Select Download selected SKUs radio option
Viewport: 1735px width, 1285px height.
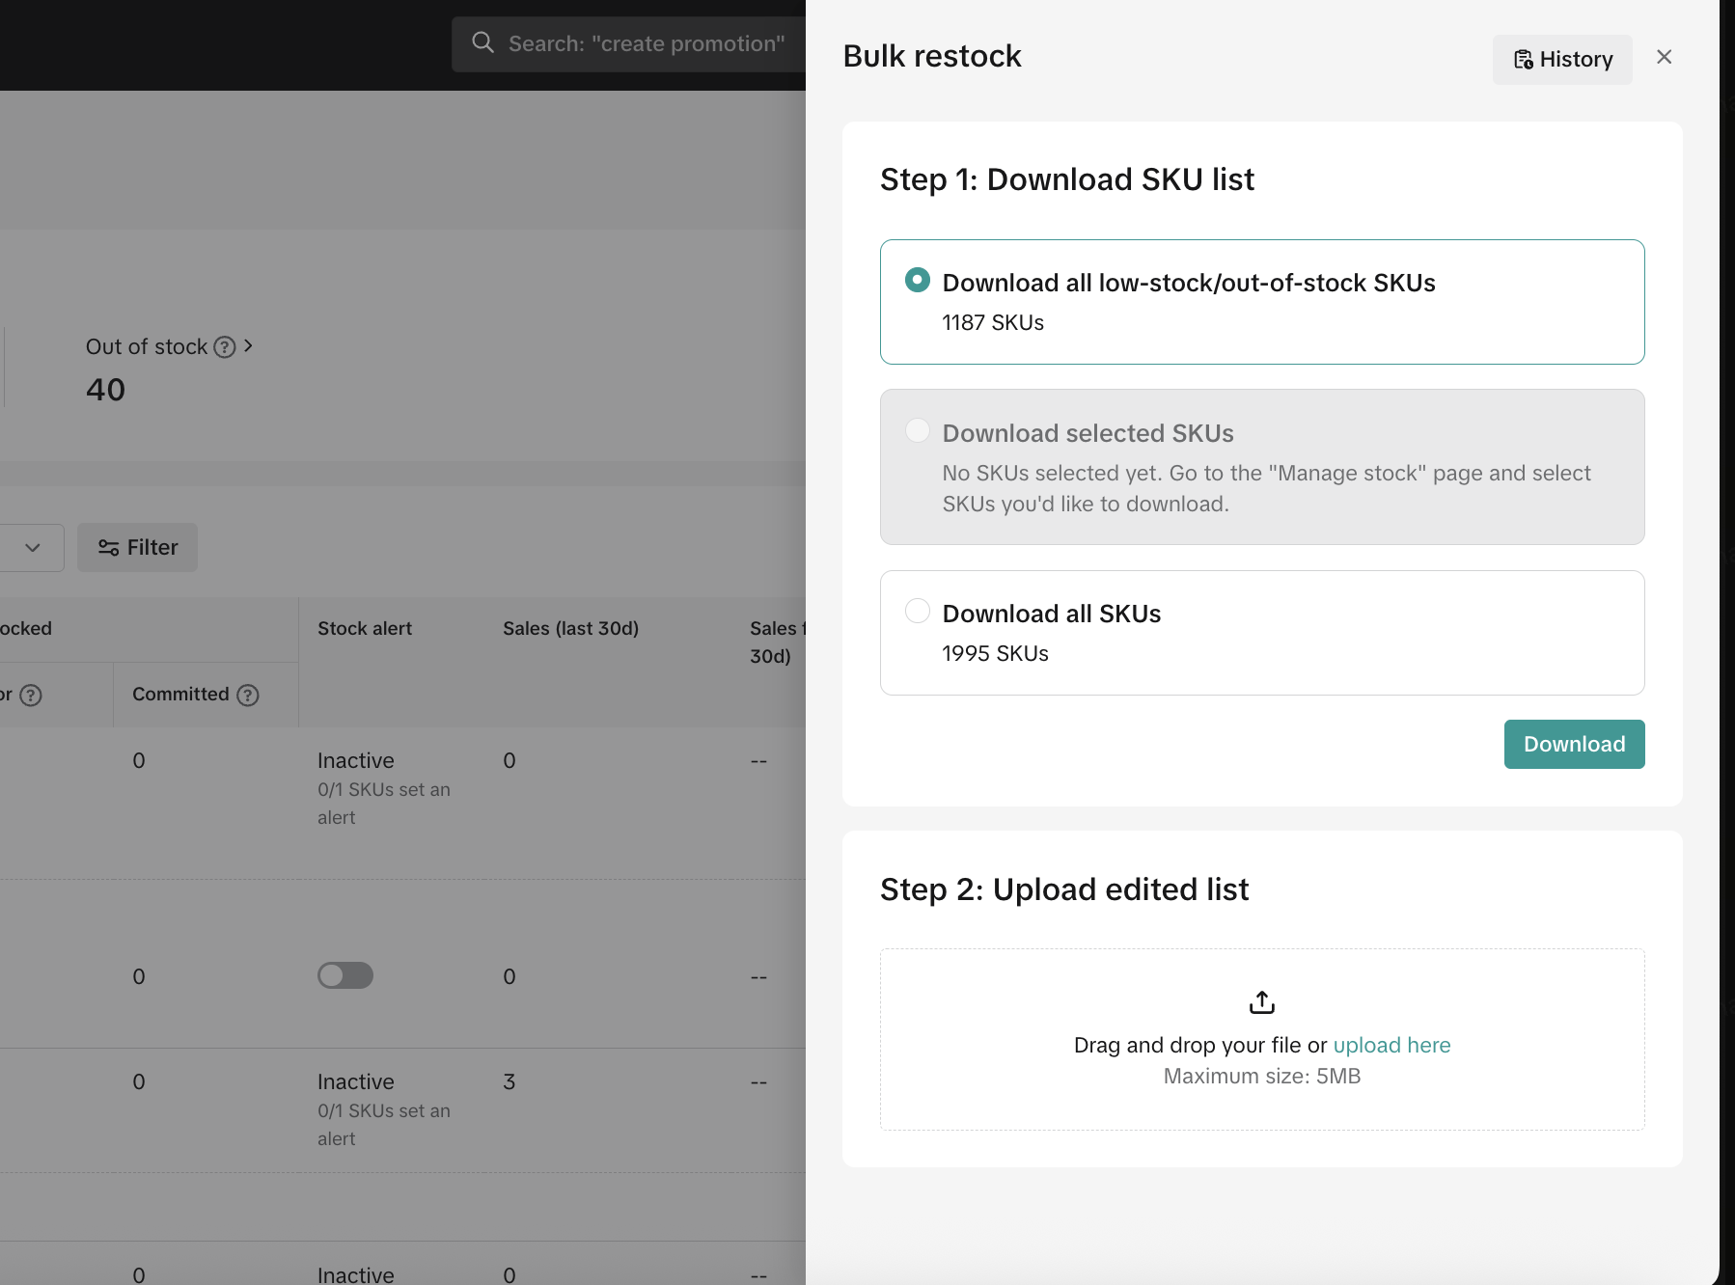[918, 430]
